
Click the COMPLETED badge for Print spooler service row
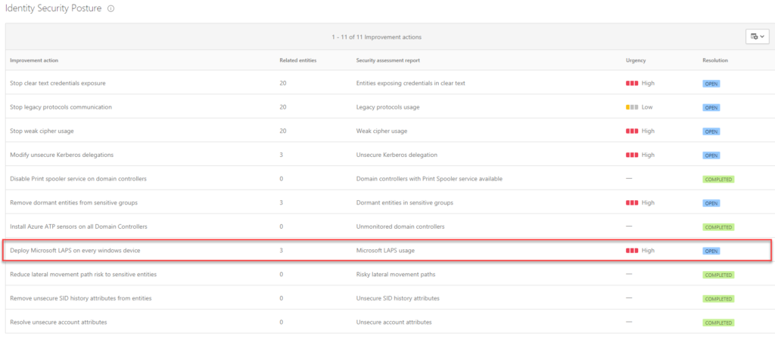coord(719,180)
